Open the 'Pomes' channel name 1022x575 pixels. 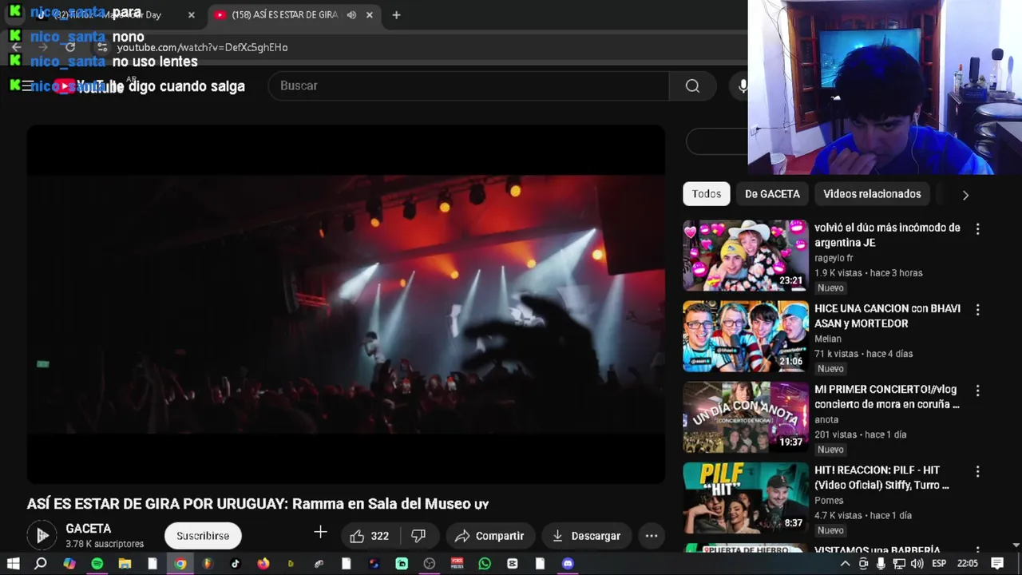[x=829, y=500]
